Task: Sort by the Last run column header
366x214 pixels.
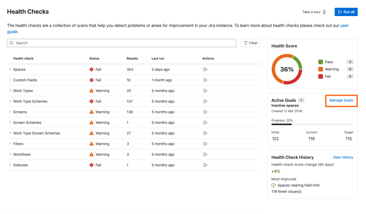Action: 158,59
